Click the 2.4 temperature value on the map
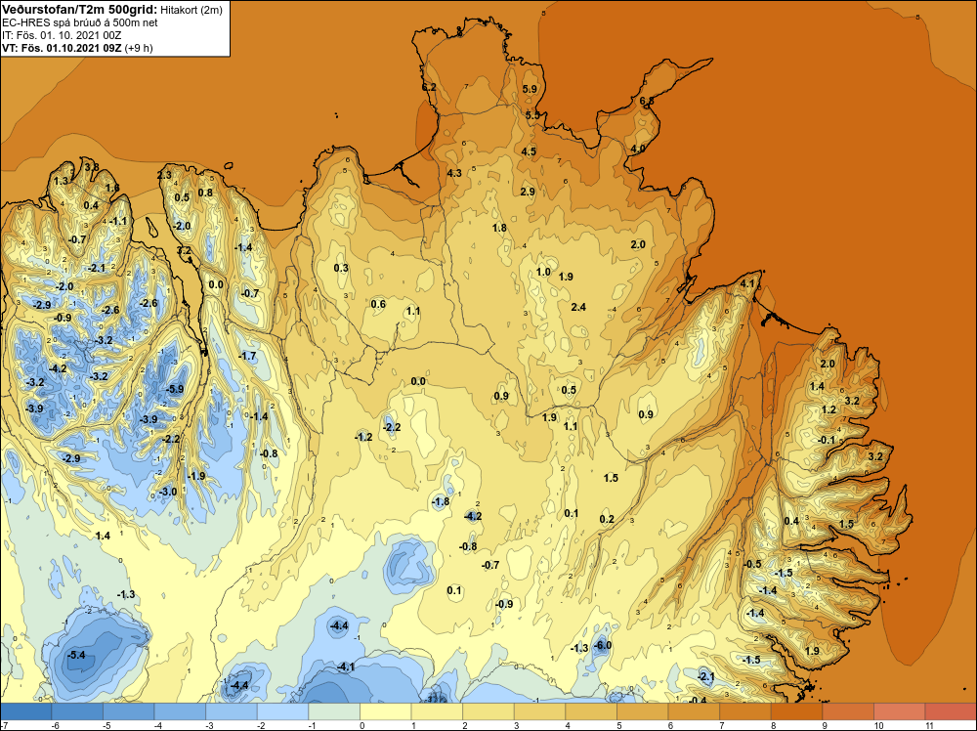The image size is (977, 731). (x=578, y=307)
